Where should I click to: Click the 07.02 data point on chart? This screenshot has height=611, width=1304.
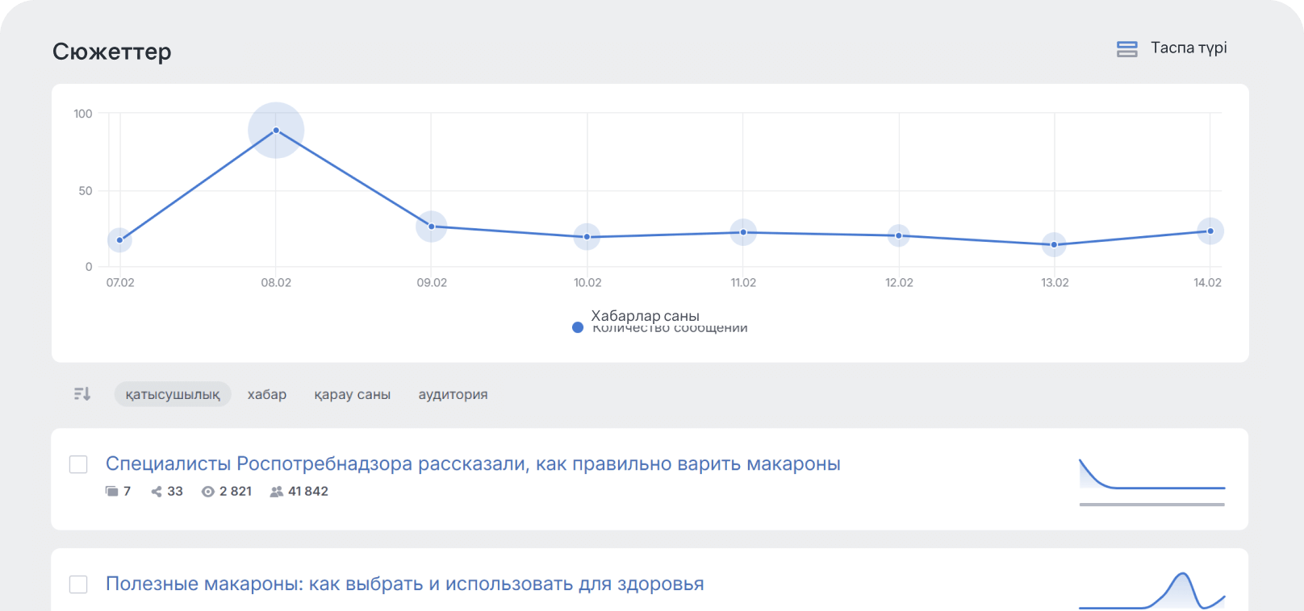(119, 240)
